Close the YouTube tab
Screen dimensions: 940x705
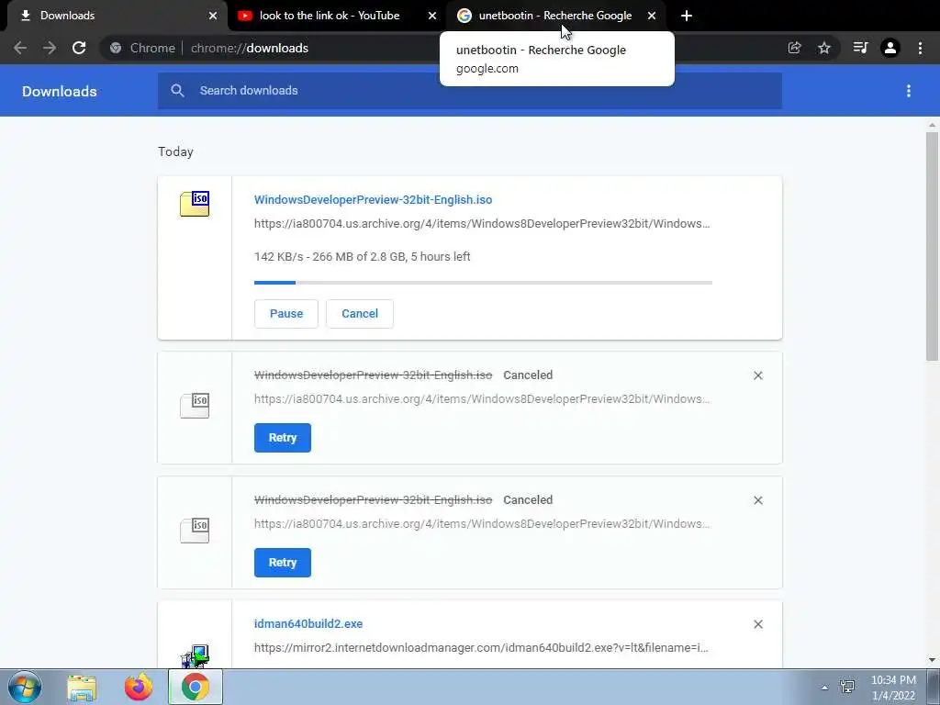click(432, 16)
